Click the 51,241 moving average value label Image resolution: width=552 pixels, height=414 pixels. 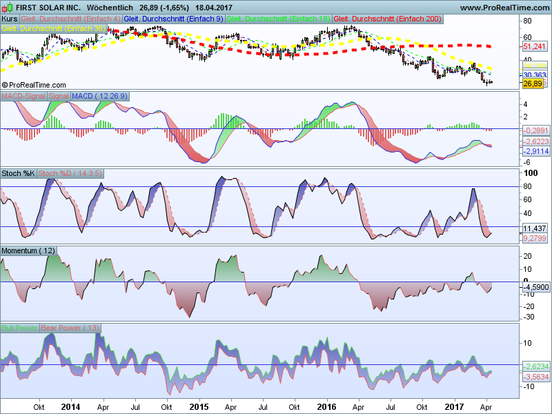534,46
